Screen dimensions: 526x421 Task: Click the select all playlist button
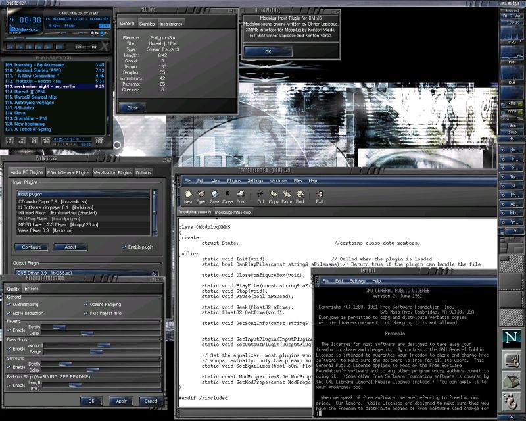point(34,141)
